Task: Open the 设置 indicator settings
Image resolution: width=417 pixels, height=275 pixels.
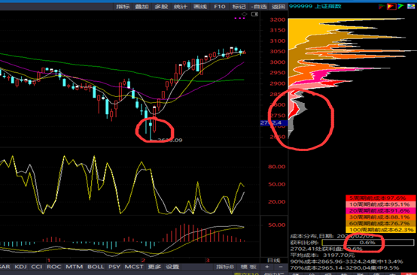Action: 172,267
